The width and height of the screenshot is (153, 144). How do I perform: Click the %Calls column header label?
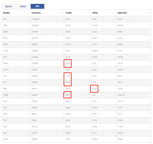[68, 13]
